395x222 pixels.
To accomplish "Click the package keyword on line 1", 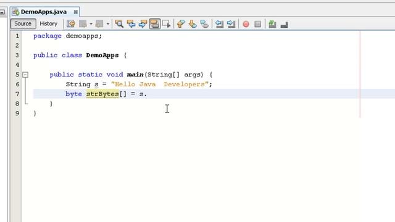I will point(48,36).
